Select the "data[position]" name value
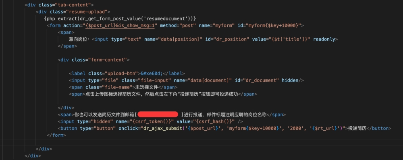Image resolution: width=403 pixels, height=160 pixels. [180, 39]
